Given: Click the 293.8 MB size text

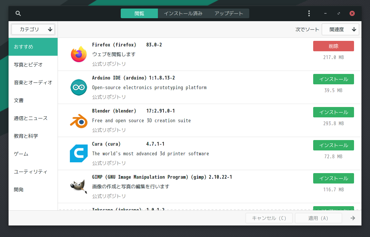Looking at the screenshot, I should click(x=334, y=123).
